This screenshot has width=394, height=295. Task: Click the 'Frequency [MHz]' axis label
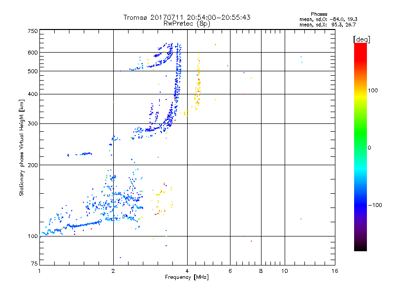click(187, 277)
